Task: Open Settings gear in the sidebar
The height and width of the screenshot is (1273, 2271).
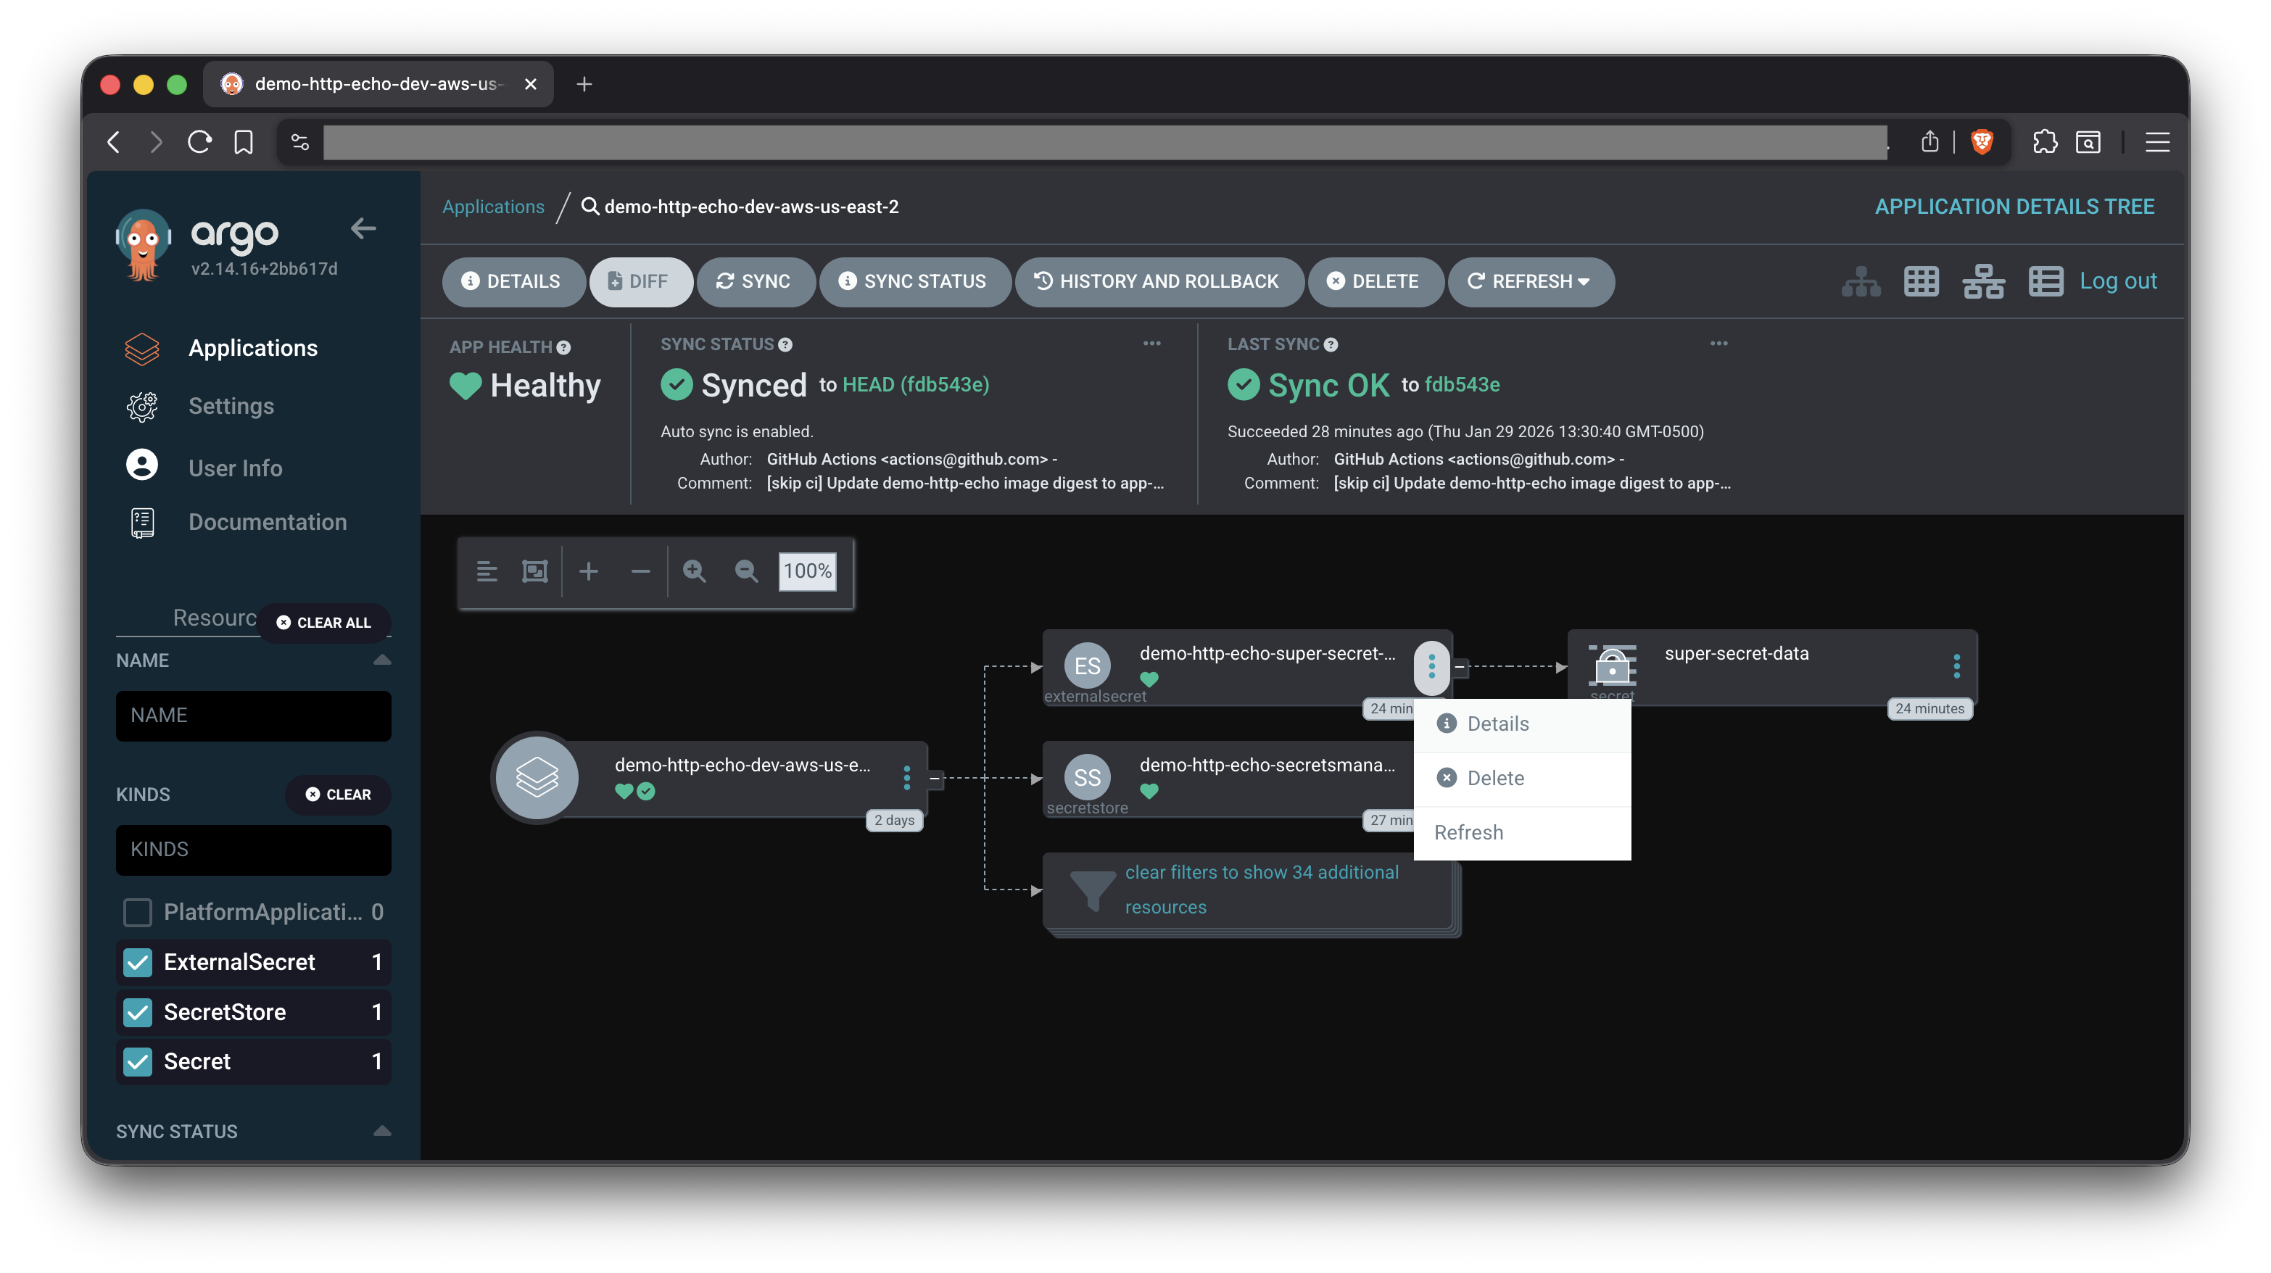Action: tap(142, 407)
